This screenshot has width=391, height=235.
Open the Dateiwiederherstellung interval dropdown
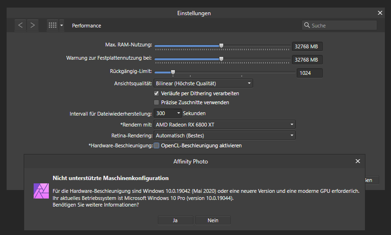pyautogui.click(x=168, y=113)
